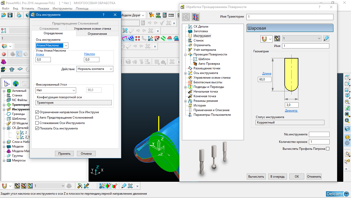Tick Вычислять Профиль Патрона checkbox
Image resolution: width=351 pixels, height=198 pixels.
click(328, 149)
